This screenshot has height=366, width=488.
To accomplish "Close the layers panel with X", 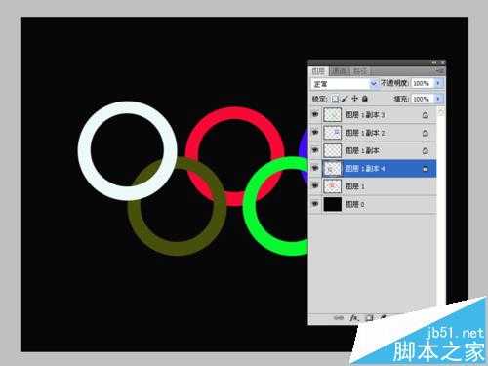I will [x=443, y=62].
